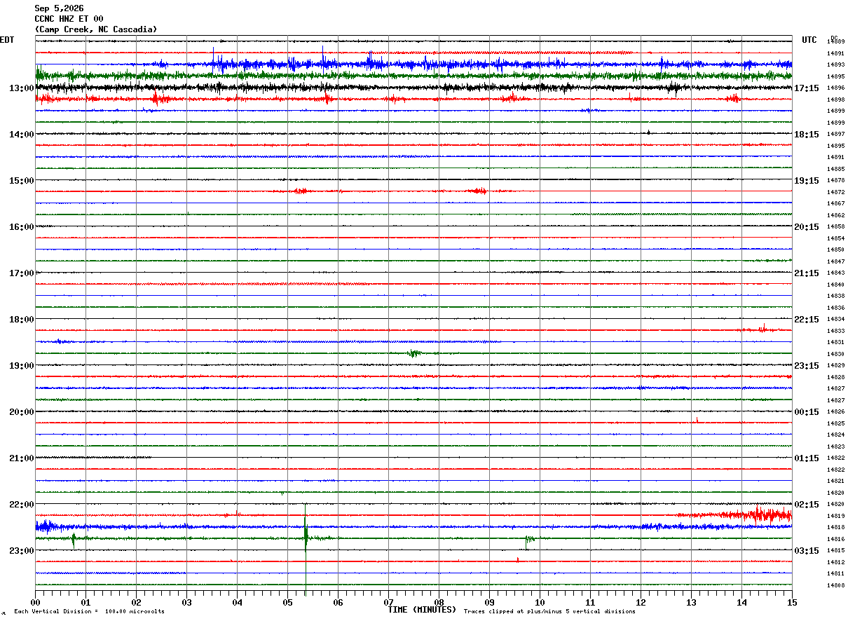Click the UTC column header
The image size is (848, 621).
click(x=809, y=40)
